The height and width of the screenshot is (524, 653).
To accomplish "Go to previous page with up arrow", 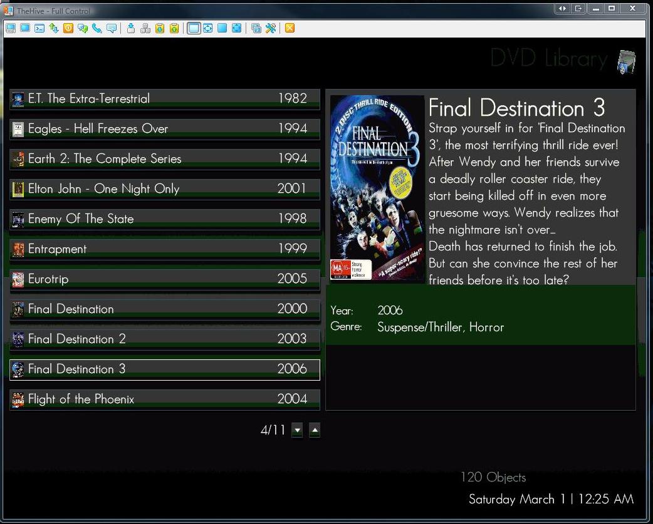I will click(x=315, y=430).
